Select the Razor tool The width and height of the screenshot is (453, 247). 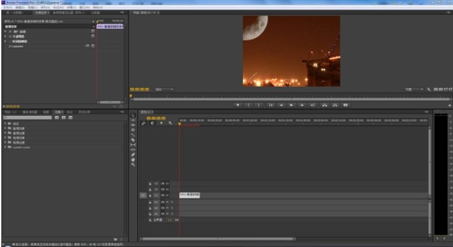(x=133, y=140)
